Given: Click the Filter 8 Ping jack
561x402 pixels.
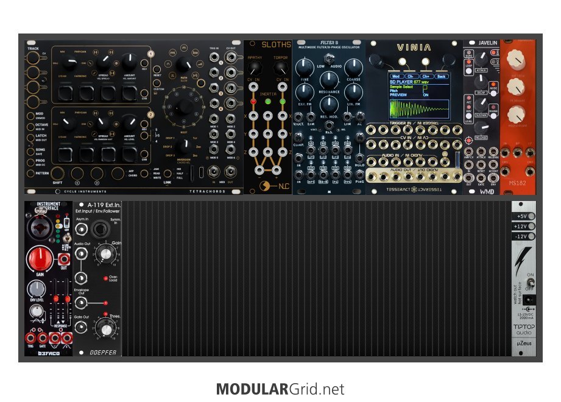Looking at the screenshot, I should (x=359, y=174).
